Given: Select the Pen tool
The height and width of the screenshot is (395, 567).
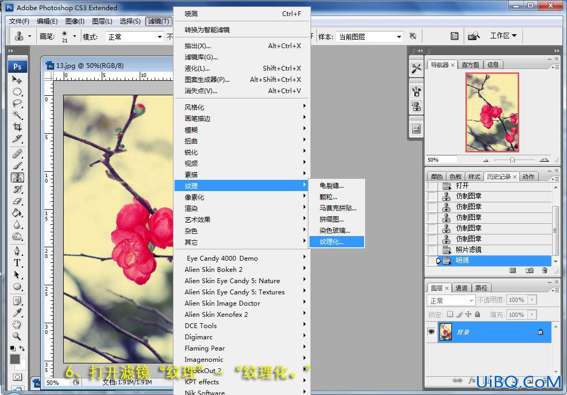Looking at the screenshot, I should pyautogui.click(x=17, y=251).
